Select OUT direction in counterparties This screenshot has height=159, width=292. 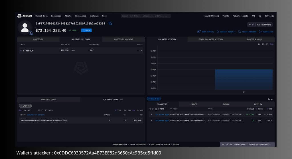29,110
